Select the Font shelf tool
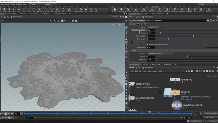This screenshot has width=218, height=123. click(63, 10)
